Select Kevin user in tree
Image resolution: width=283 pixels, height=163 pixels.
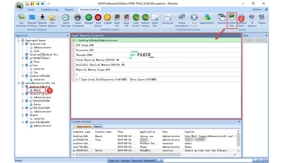tap(37, 104)
